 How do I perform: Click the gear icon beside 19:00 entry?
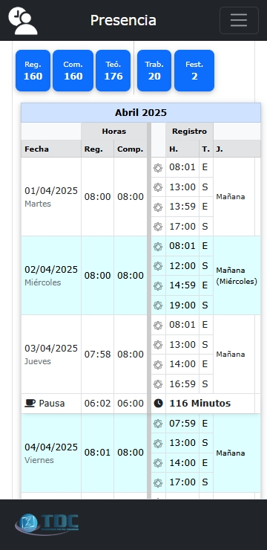[x=158, y=305]
